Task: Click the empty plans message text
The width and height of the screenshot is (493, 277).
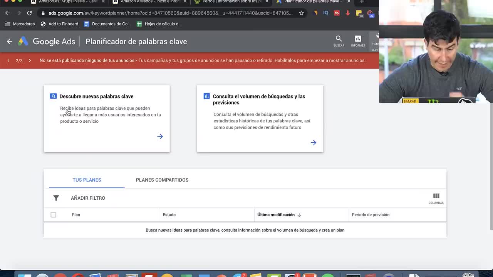Action: 245,230
